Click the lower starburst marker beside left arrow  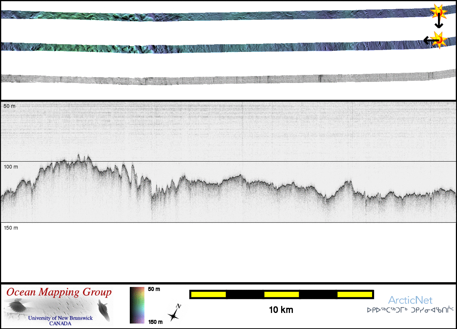tap(439, 39)
